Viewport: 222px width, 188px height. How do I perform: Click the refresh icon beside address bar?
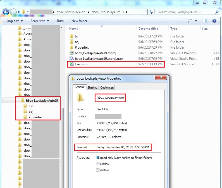(151, 12)
